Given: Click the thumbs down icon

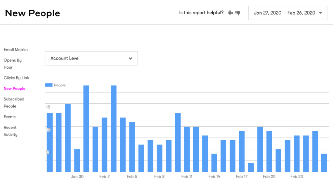Looking at the screenshot, I should (x=238, y=13).
